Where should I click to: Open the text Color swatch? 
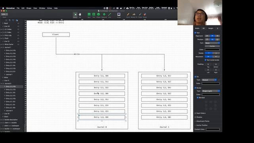(x=212, y=50)
